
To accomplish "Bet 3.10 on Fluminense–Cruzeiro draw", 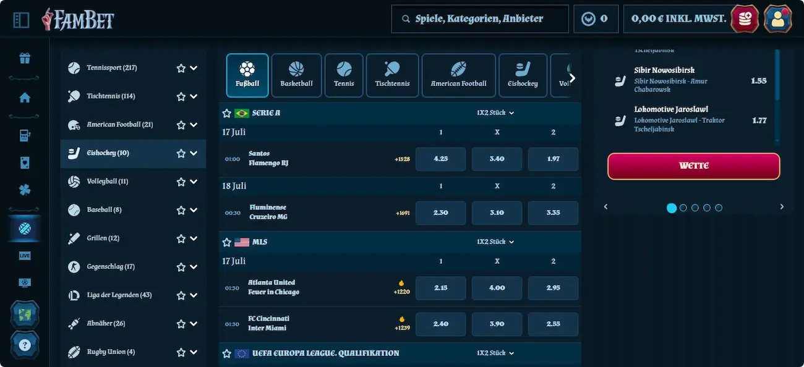I will (x=497, y=213).
